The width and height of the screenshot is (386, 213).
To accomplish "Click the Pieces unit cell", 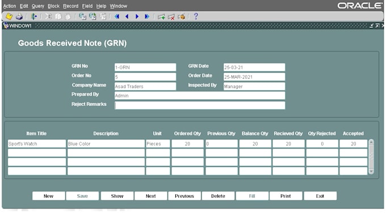I will [158, 144].
